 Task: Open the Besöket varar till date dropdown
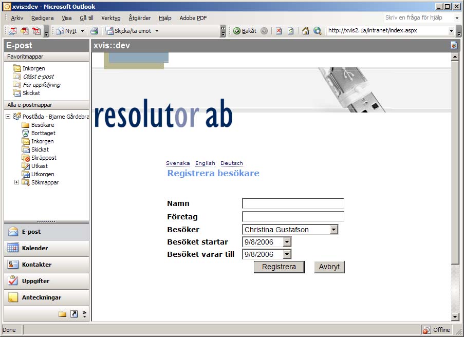click(287, 254)
